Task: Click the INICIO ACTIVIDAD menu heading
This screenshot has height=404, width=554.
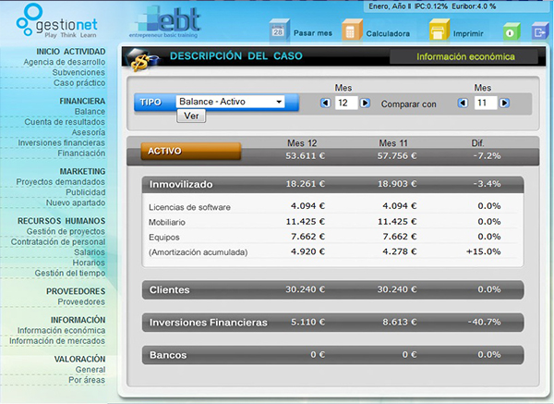Action: click(x=71, y=52)
